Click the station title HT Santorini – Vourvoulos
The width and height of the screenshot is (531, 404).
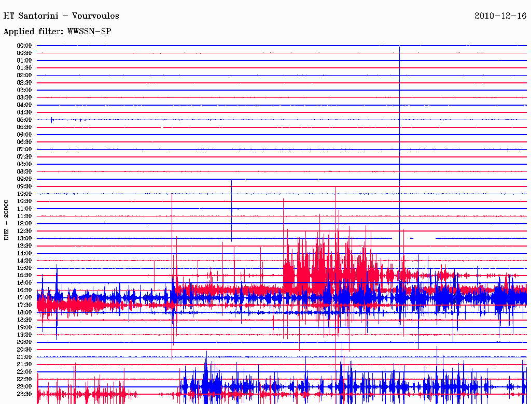pos(61,16)
